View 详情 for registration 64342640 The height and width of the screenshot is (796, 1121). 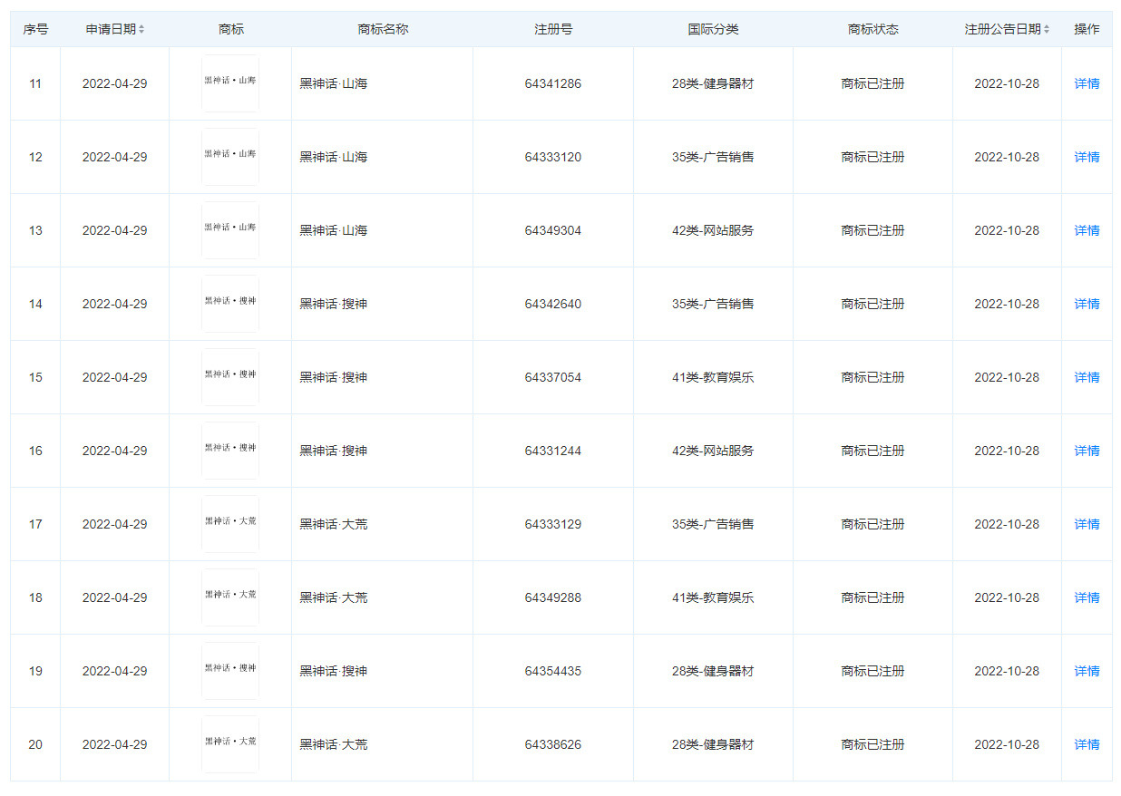(1087, 304)
